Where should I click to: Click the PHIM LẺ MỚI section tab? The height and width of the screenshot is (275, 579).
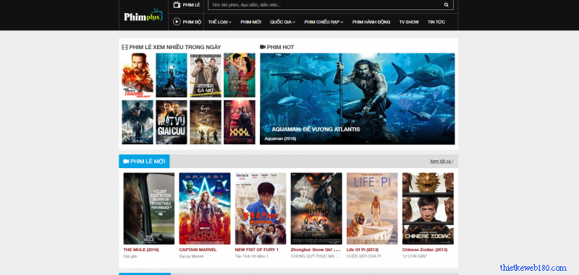[x=144, y=161]
